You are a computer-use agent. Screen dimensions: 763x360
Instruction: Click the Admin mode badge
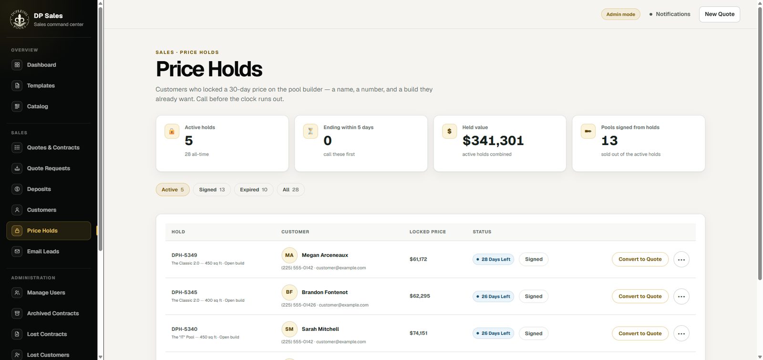620,14
